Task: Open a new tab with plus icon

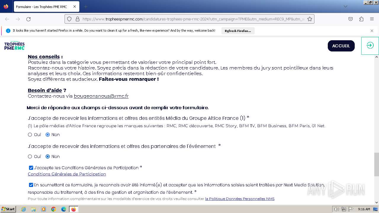Action: [x=86, y=7]
